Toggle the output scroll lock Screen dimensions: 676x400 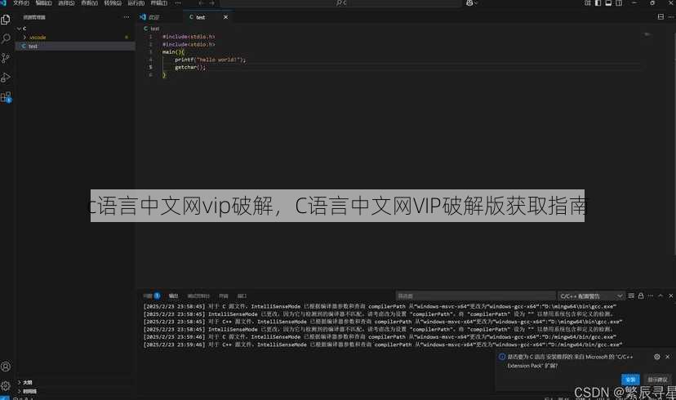tap(641, 296)
